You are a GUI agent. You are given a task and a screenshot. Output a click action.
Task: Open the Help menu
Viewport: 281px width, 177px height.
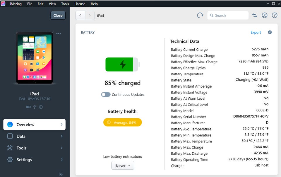[94, 4]
